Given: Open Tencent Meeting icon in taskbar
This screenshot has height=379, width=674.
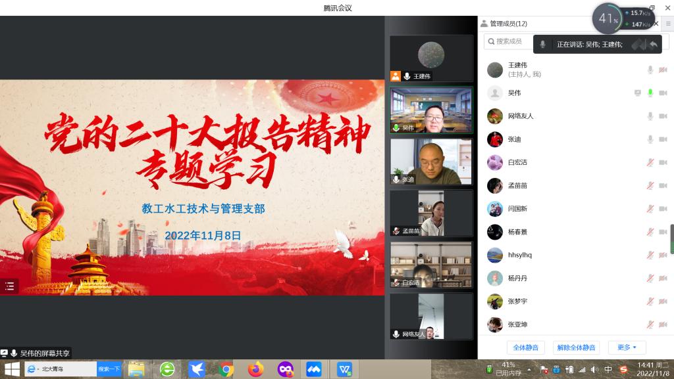Looking at the screenshot, I should pos(313,369).
